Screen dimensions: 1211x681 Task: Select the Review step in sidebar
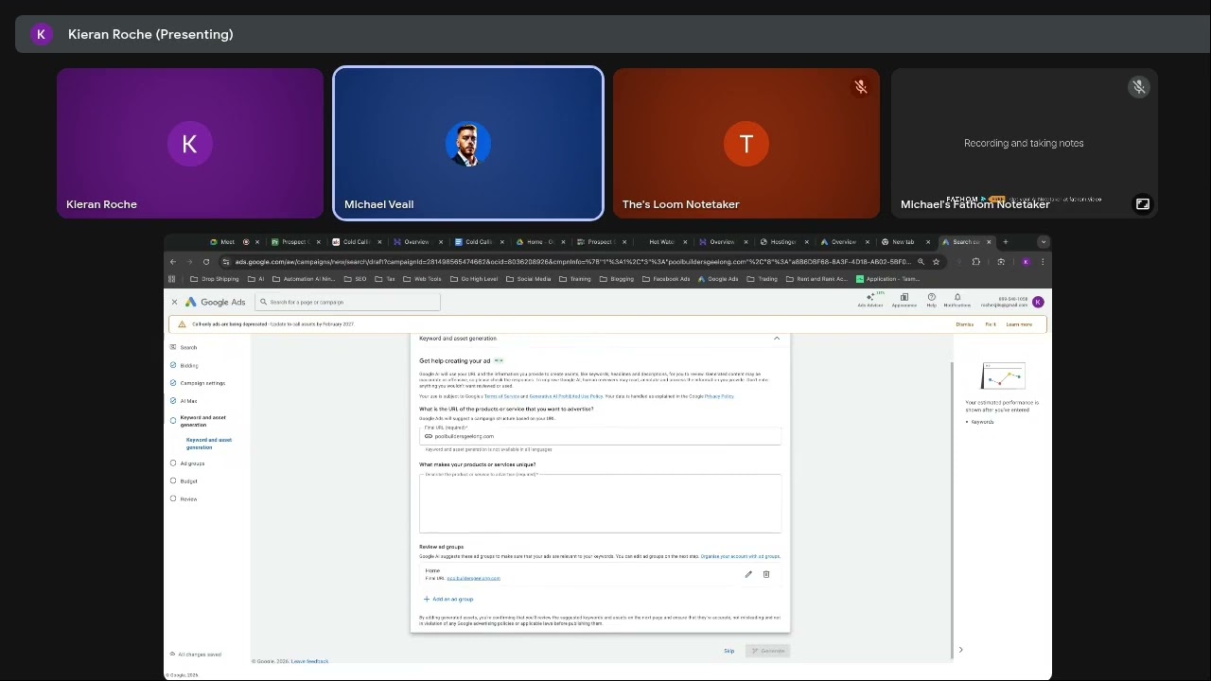point(188,499)
